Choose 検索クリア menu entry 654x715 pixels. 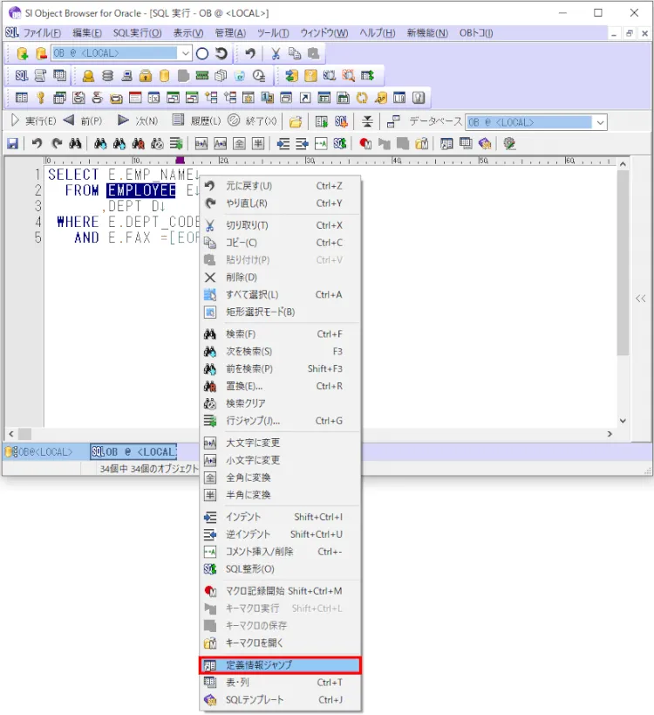[x=280, y=403]
